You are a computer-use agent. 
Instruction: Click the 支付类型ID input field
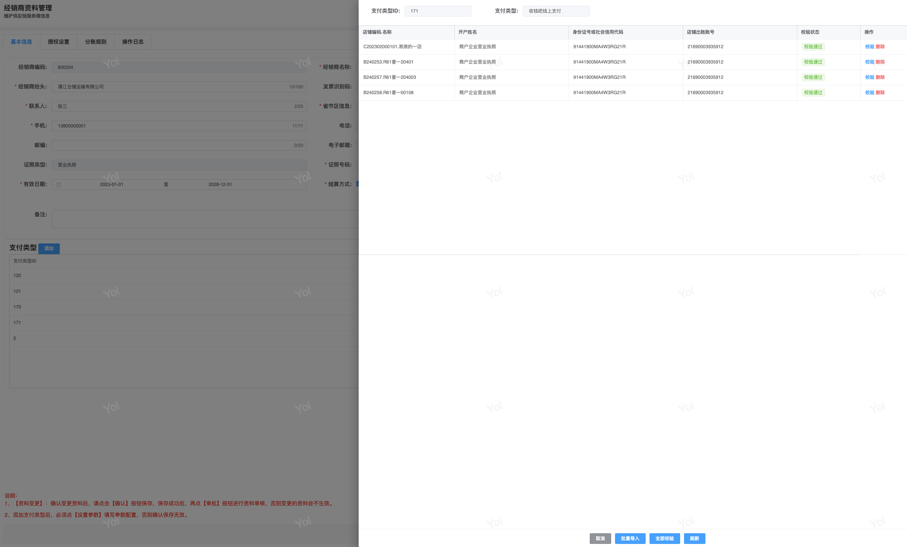[x=438, y=11]
